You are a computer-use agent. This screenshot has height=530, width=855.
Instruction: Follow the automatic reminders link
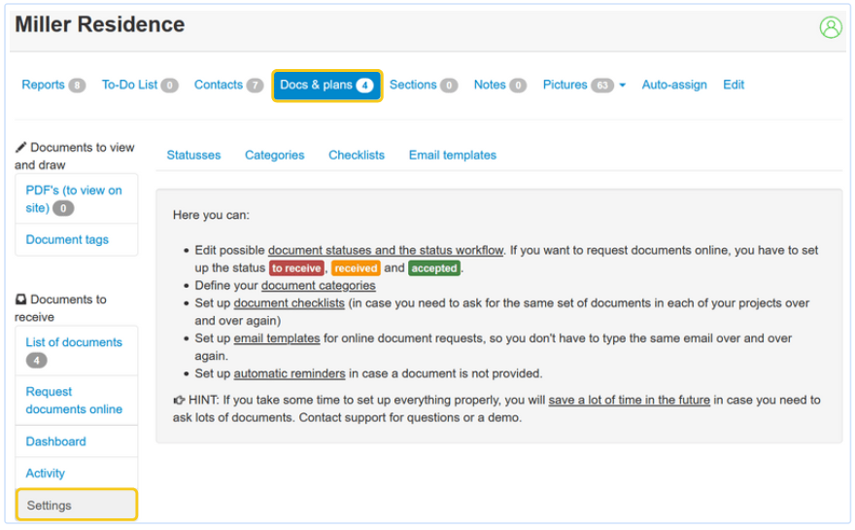pyautogui.click(x=289, y=373)
